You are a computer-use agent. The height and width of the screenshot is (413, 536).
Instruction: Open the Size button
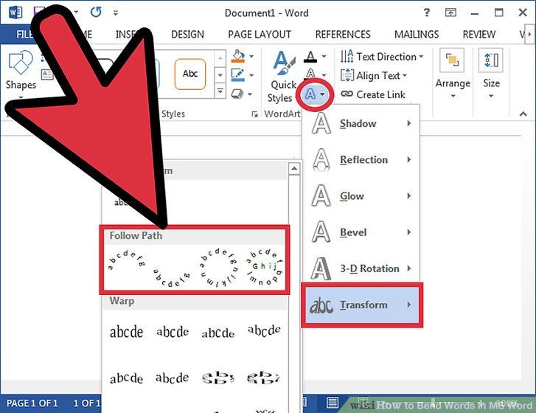(x=491, y=74)
